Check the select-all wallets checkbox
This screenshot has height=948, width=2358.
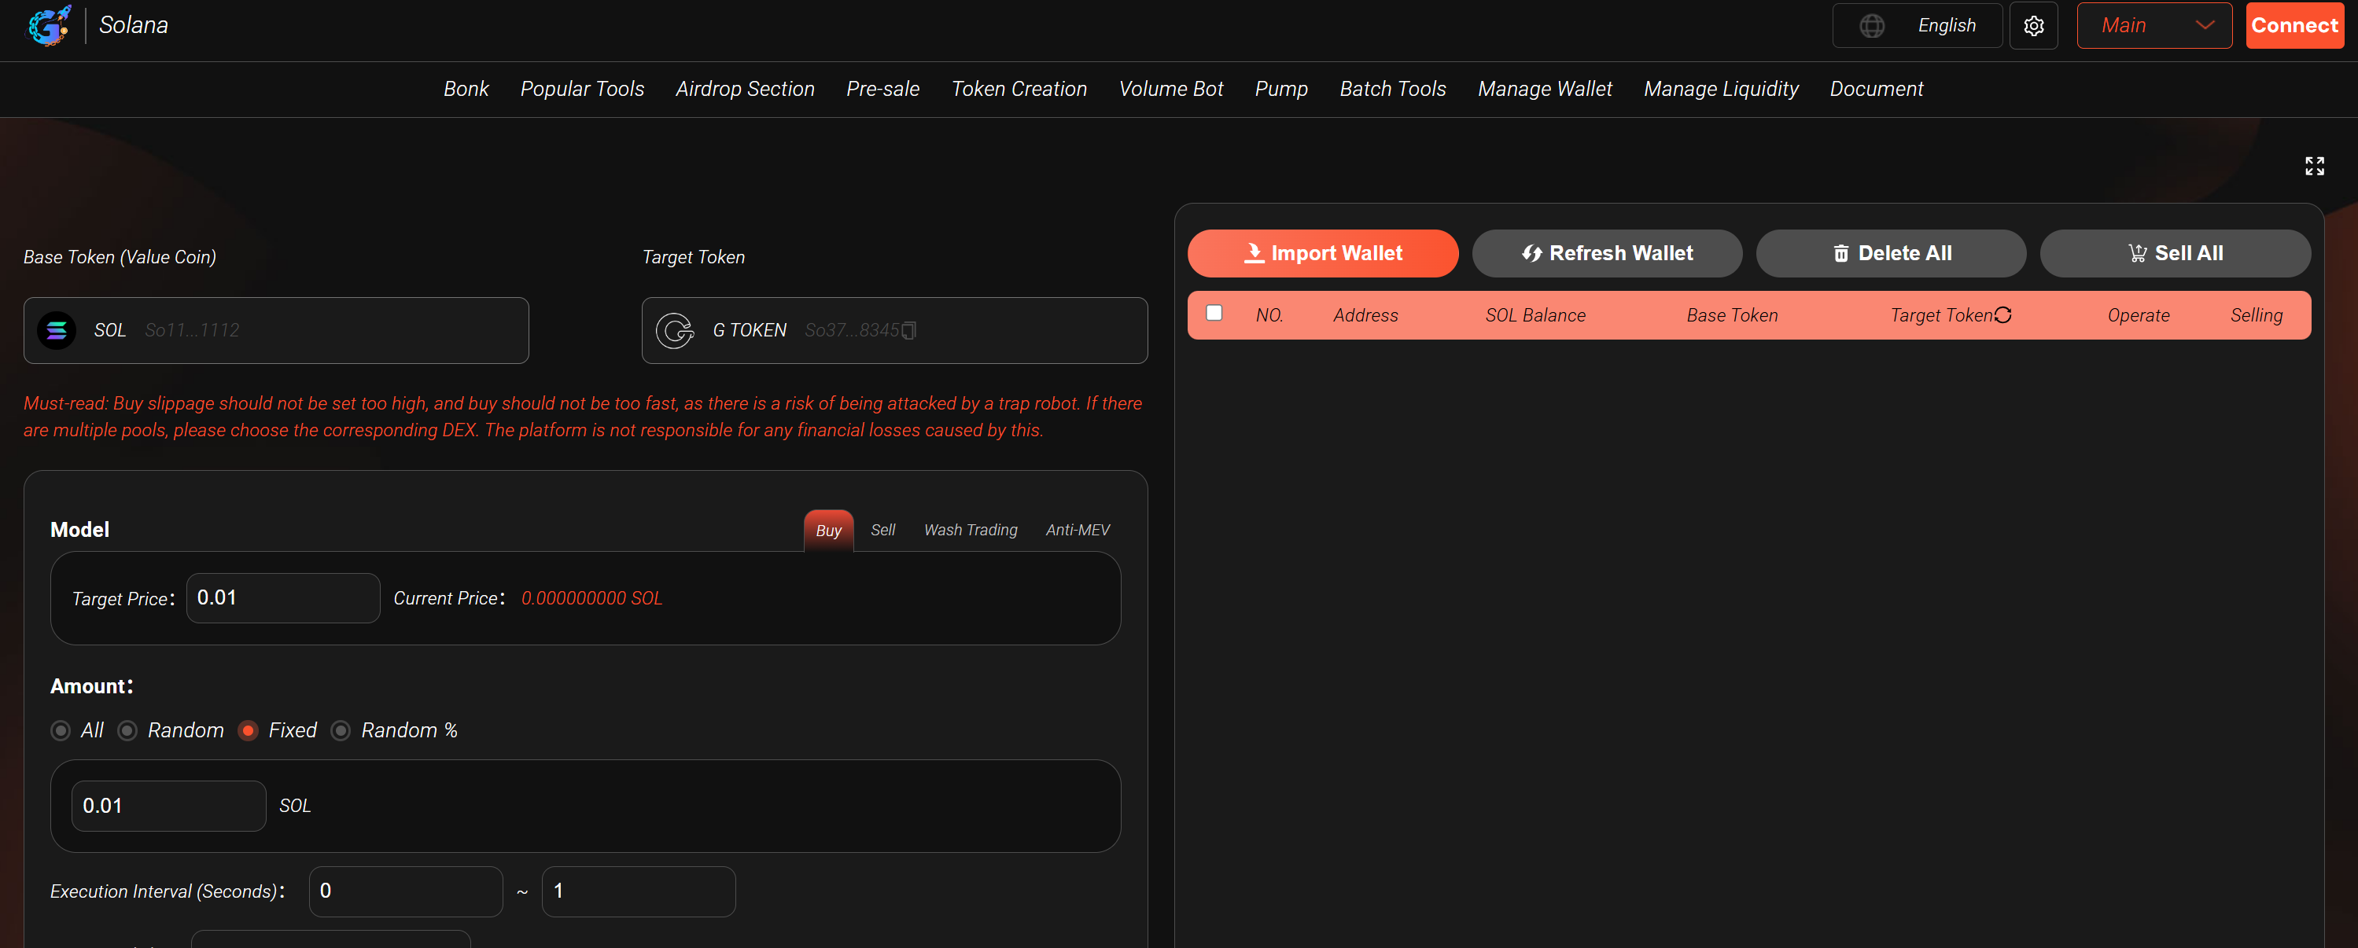pyautogui.click(x=1214, y=313)
